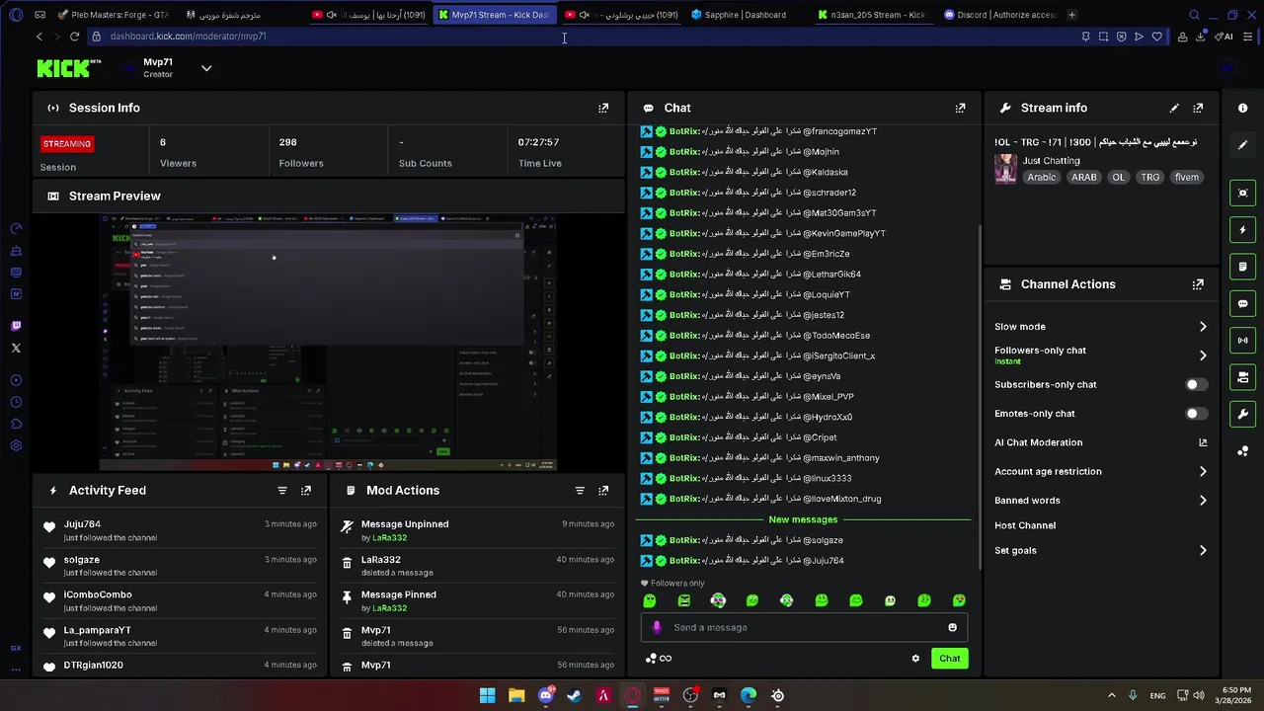Open the emoji picker in message box
The height and width of the screenshot is (711, 1264).
(952, 627)
